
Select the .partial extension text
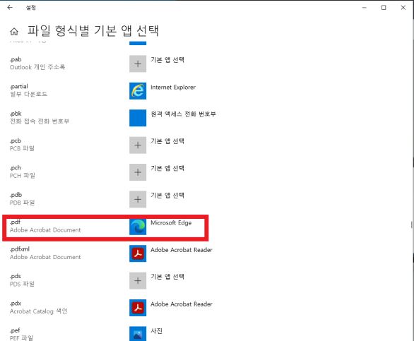click(x=19, y=87)
